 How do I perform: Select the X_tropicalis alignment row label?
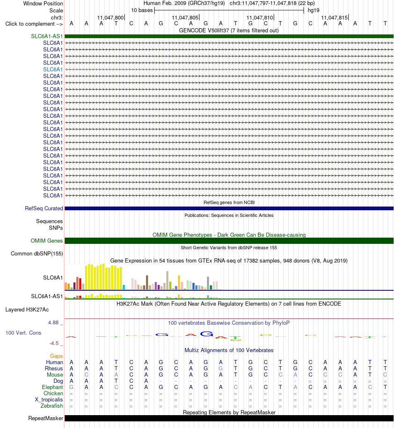[x=49, y=400]
